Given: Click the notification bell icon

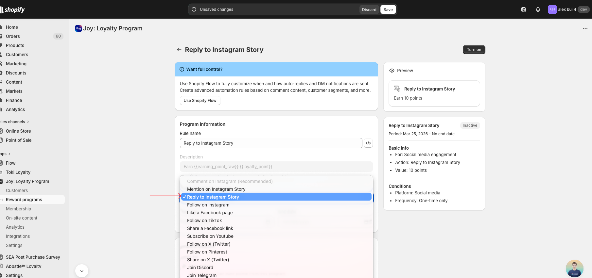Looking at the screenshot, I should coord(538,9).
